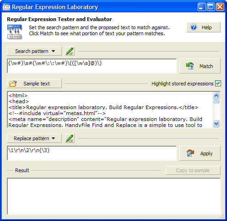Click the sample text scrollbar up arrow
Viewport: 227px width, 221px height.
pyautogui.click(x=216, y=95)
